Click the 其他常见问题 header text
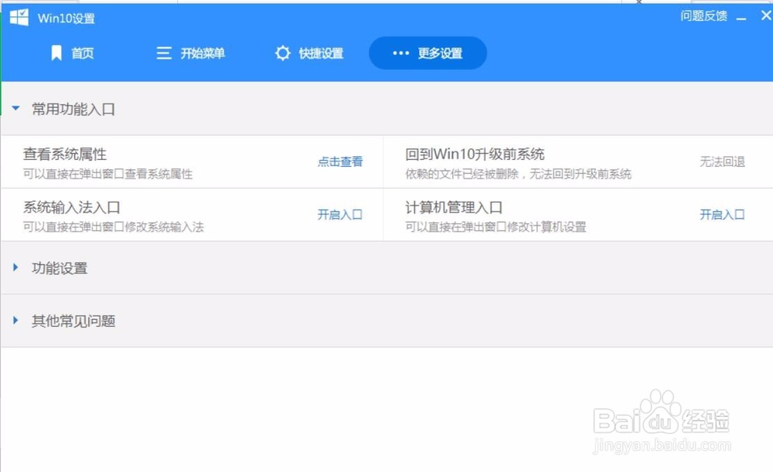The width and height of the screenshot is (773, 472). pos(73,321)
